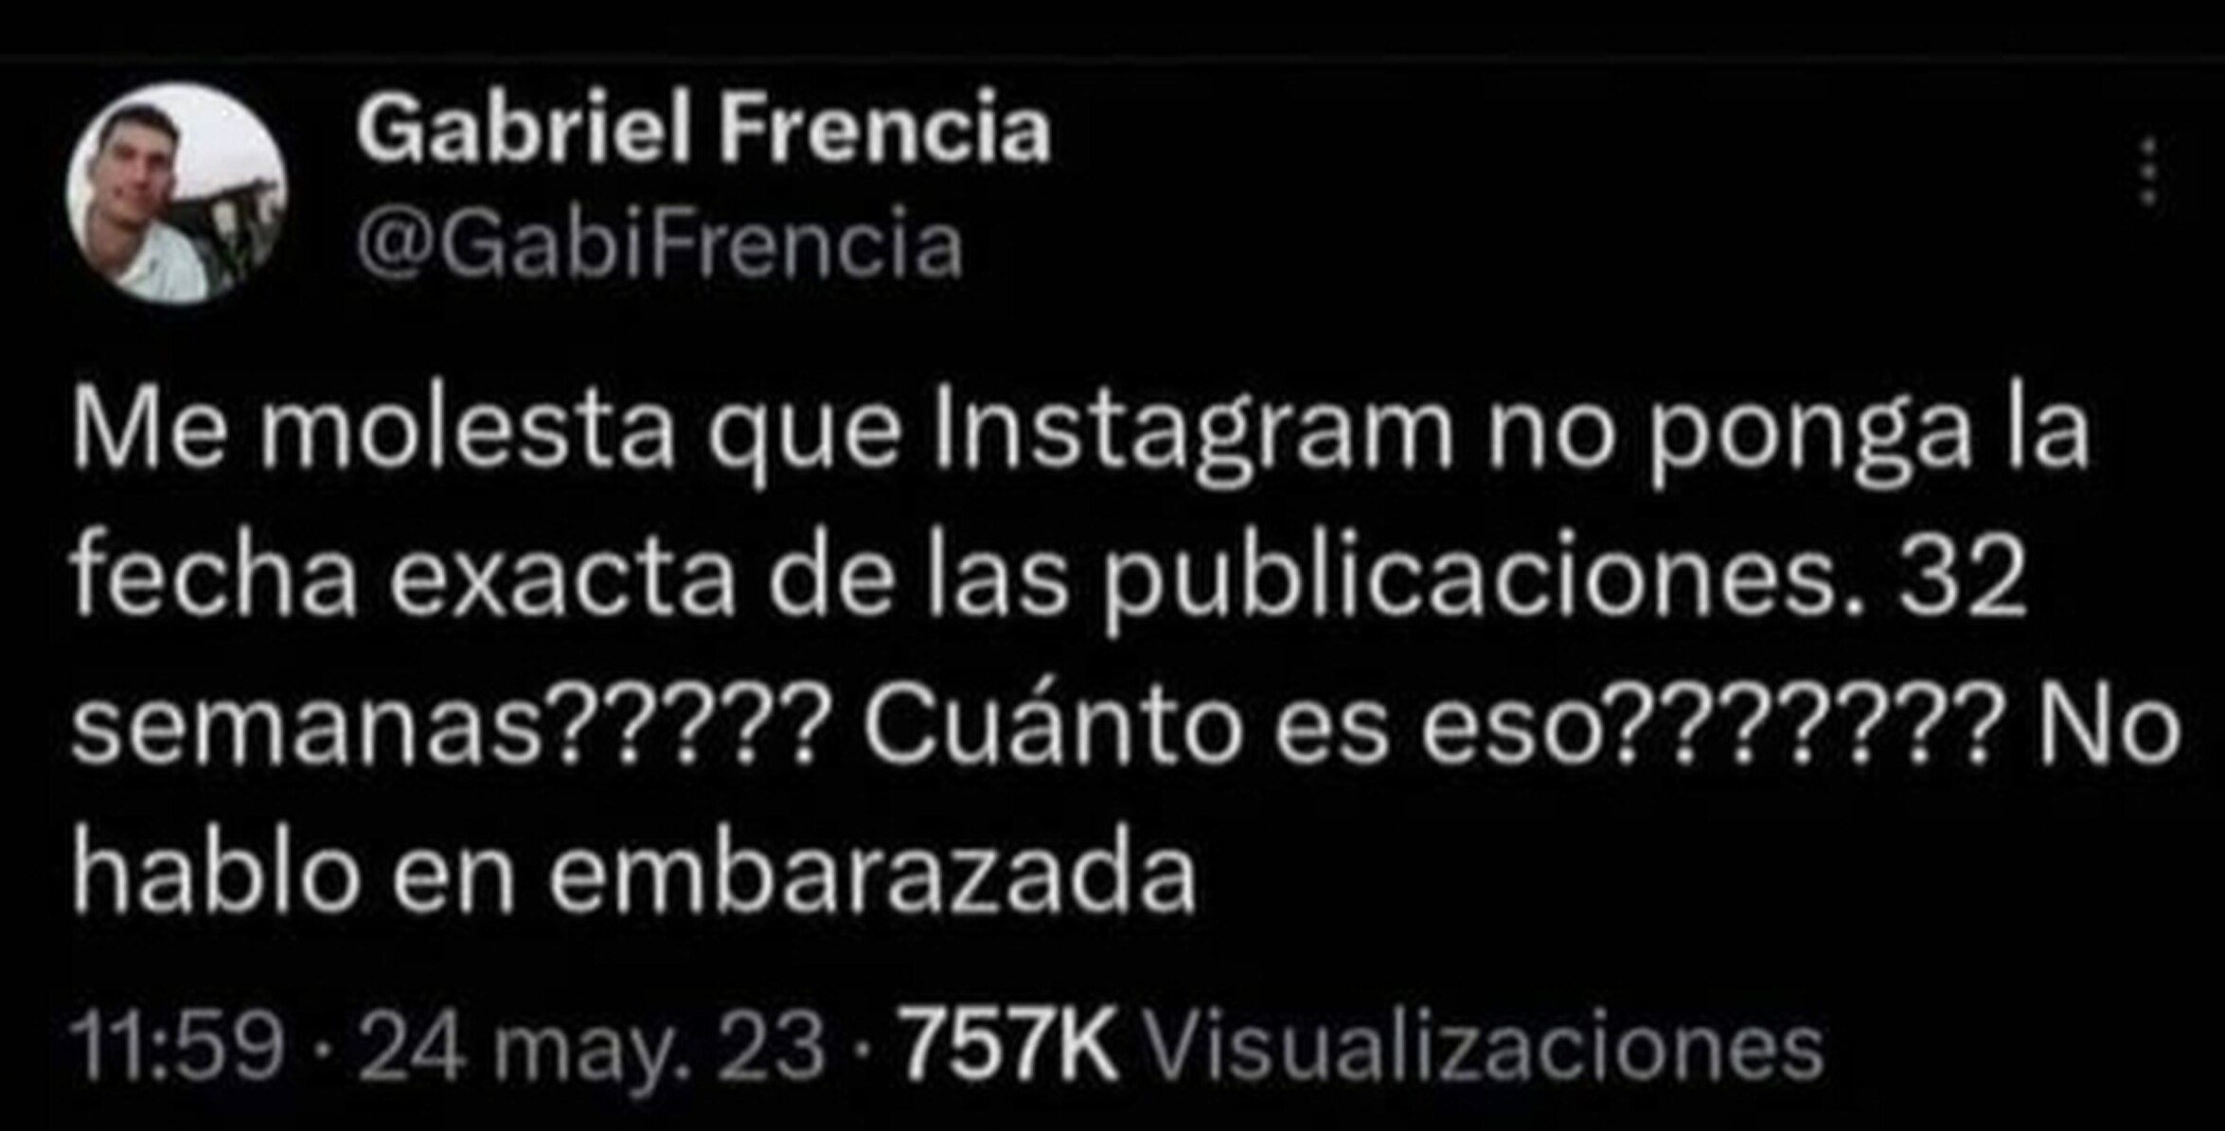
Task: Click the phrase 'fecha exacta'
Action: [x=404, y=578]
